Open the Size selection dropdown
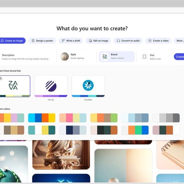This screenshot has height=184, width=184. click(154, 57)
